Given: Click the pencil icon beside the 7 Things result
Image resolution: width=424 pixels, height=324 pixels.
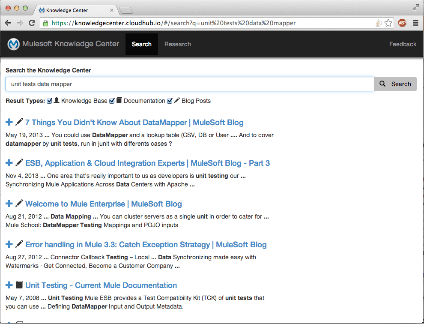Looking at the screenshot, I should pos(19,123).
